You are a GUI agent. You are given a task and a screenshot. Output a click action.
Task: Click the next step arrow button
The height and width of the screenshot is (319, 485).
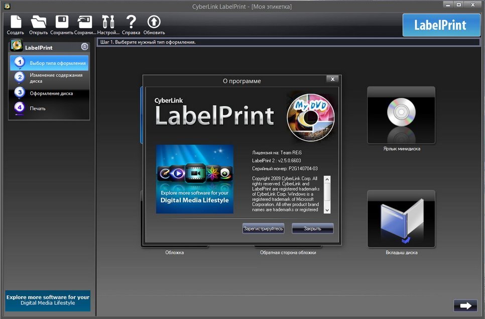[x=465, y=306]
